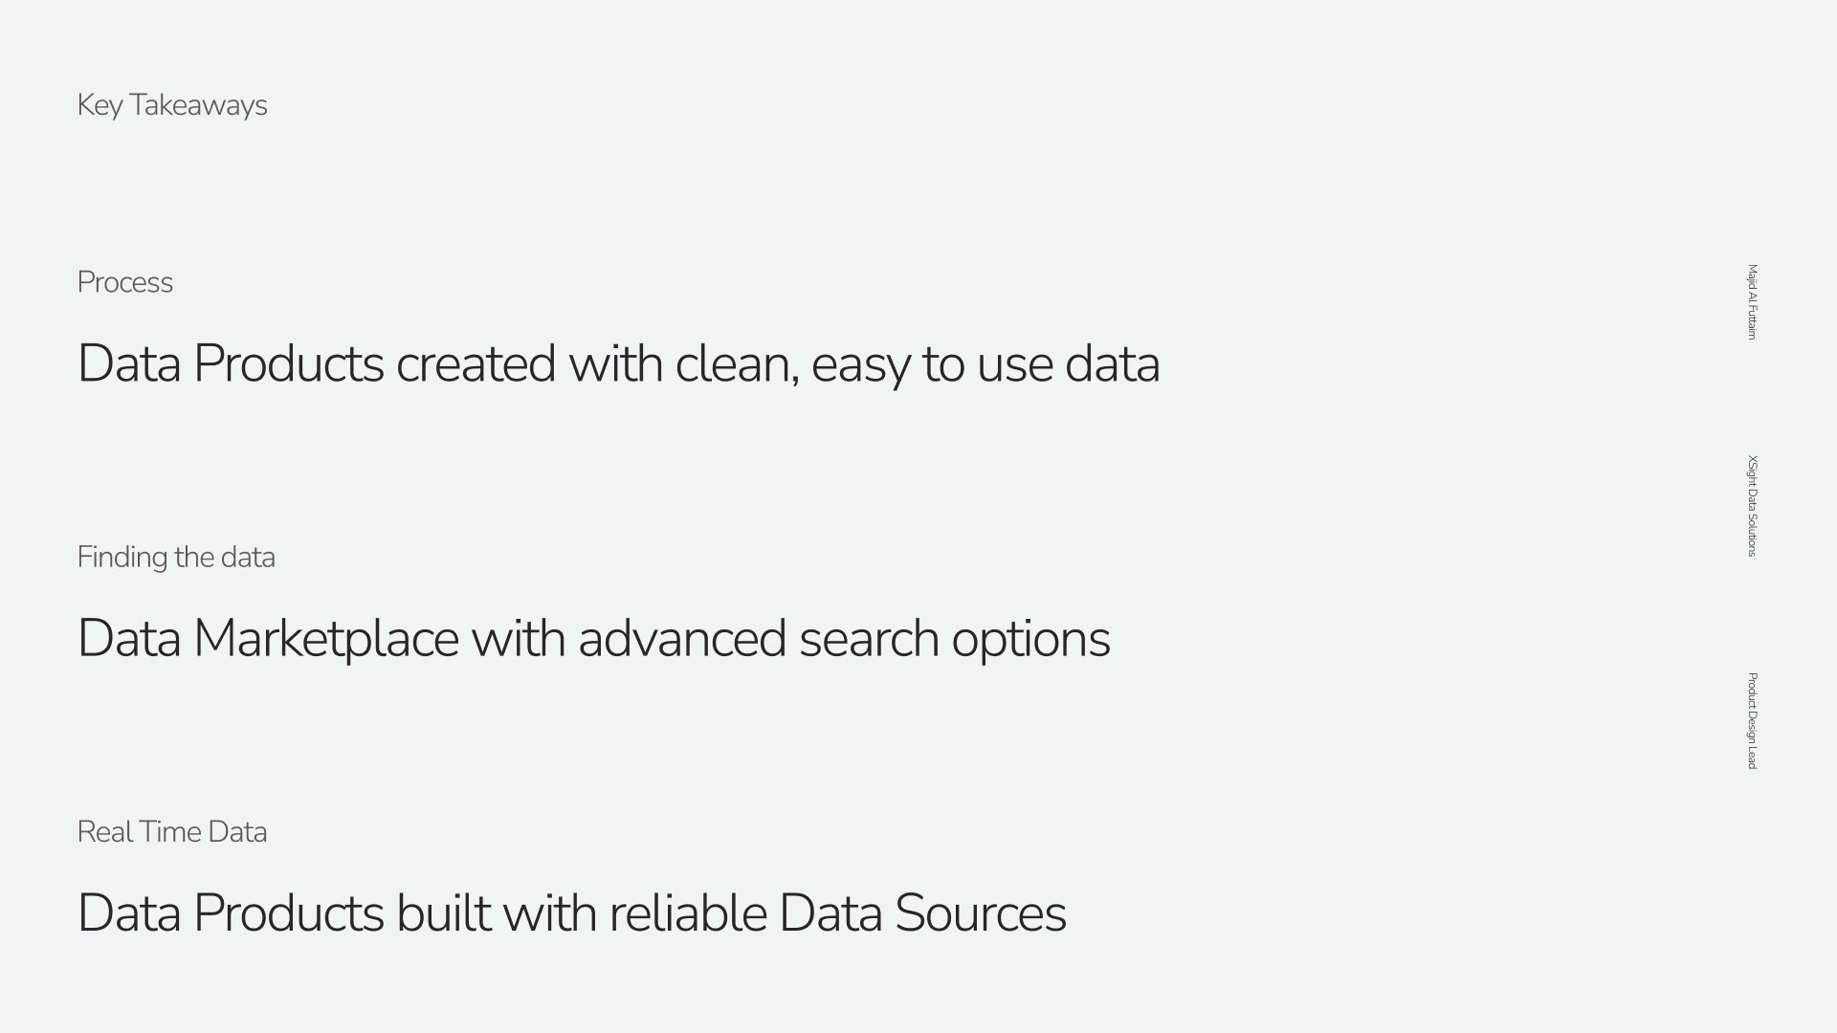Click the word "Takeaways" in the title

click(198, 105)
